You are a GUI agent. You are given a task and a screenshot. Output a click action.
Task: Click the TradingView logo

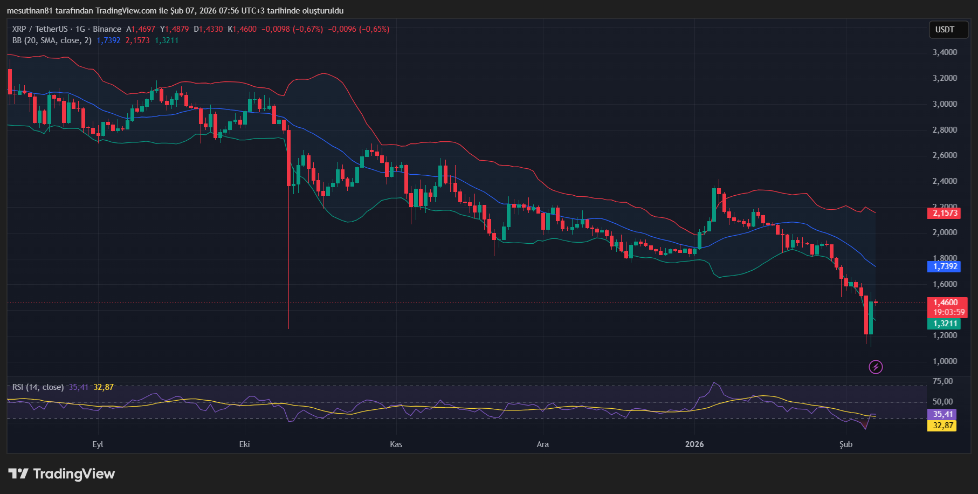61,474
